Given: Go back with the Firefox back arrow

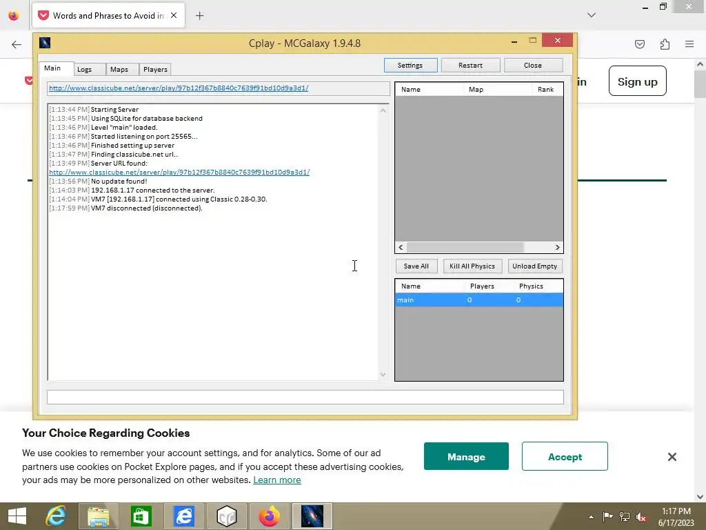Looking at the screenshot, I should (x=17, y=44).
